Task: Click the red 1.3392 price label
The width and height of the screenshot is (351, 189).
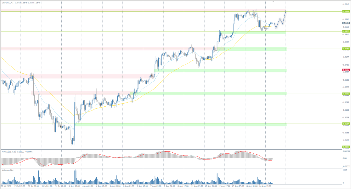Action: [x=346, y=70]
